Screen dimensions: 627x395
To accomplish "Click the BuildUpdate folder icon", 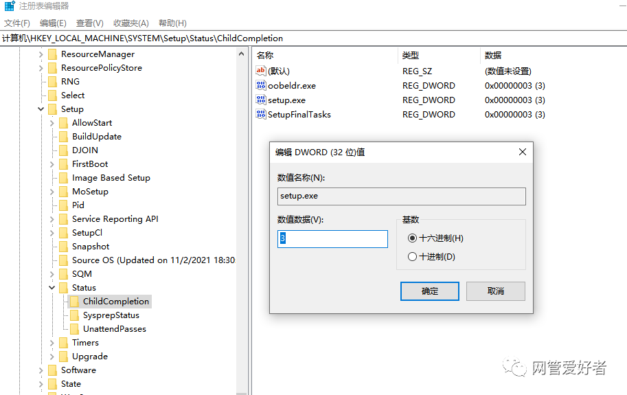I will coord(63,136).
